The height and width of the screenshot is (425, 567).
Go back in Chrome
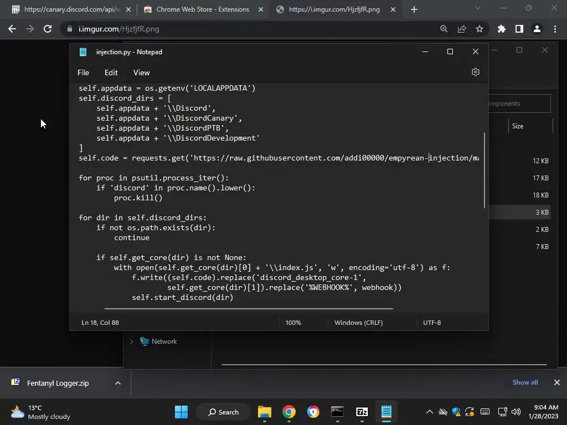[x=12, y=29]
